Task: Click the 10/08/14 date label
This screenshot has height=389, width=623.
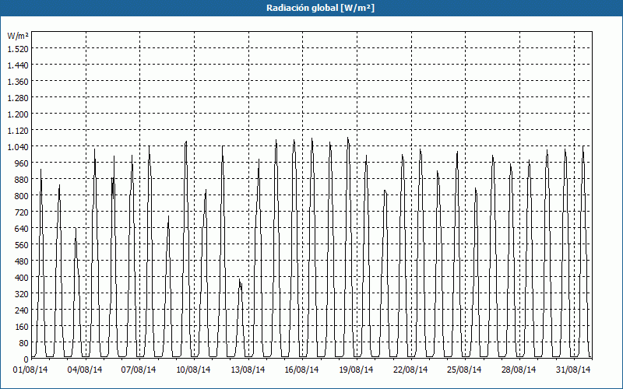Action: [x=193, y=370]
